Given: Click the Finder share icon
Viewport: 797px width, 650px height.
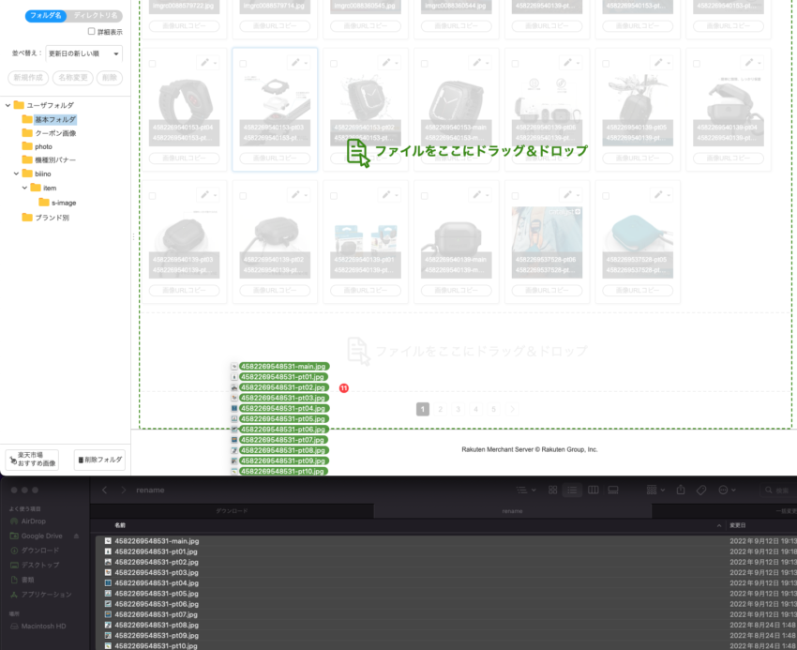Looking at the screenshot, I should click(681, 491).
